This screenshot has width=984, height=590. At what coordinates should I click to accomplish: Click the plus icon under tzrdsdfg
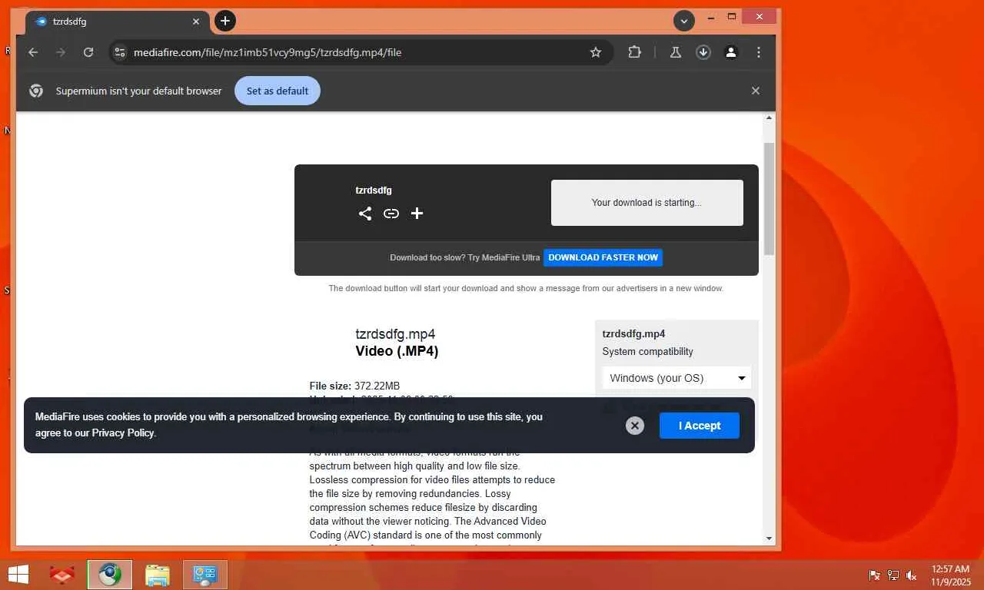pos(417,214)
